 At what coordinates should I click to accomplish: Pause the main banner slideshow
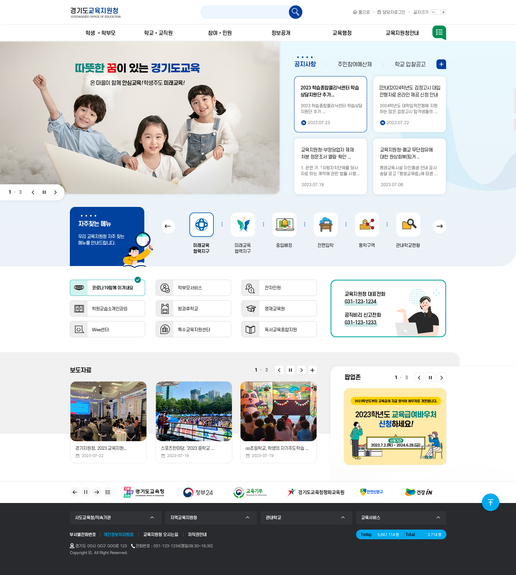pyautogui.click(x=44, y=192)
